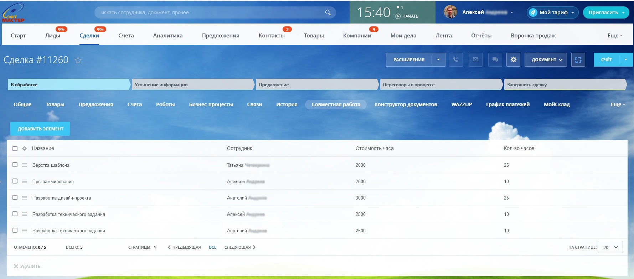Click the СЛЕДУЮЩАЯ pagination link
Viewport: 634px width, 279px height.
click(240, 247)
